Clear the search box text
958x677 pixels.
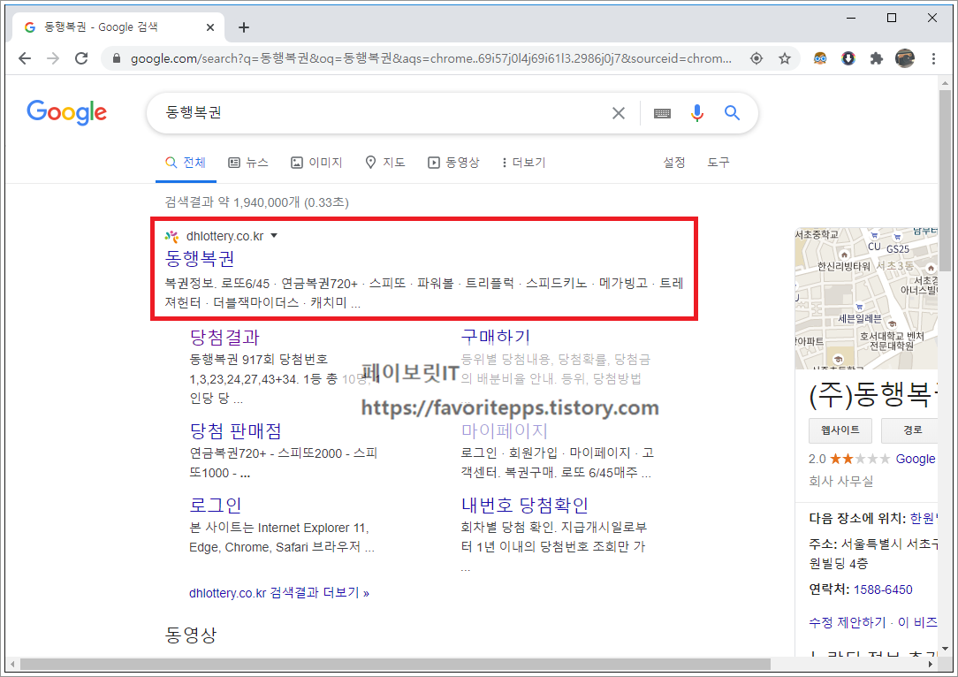pyautogui.click(x=619, y=113)
